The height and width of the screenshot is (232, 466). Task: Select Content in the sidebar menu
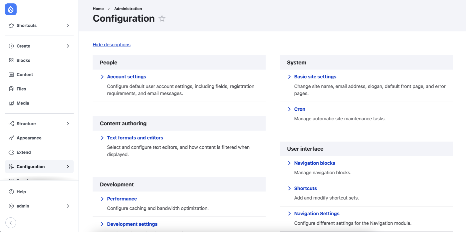pos(25,75)
